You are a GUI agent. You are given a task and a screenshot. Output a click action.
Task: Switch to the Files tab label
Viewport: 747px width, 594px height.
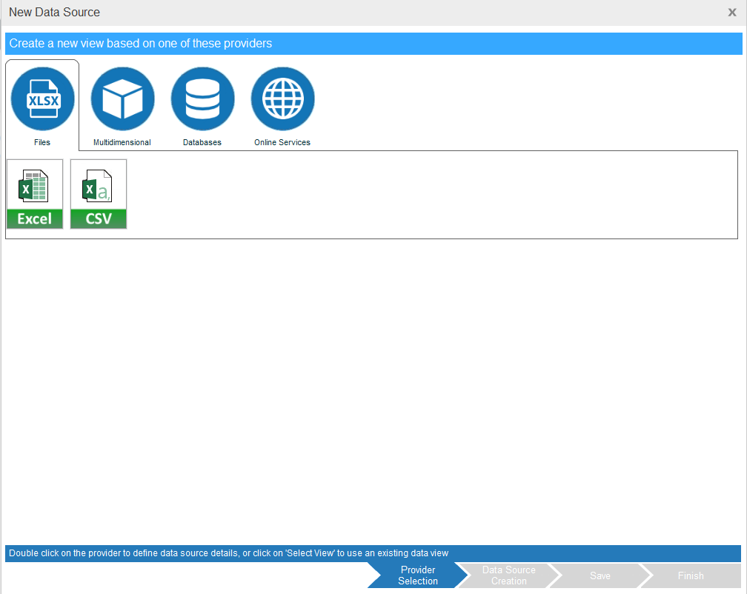pos(42,142)
